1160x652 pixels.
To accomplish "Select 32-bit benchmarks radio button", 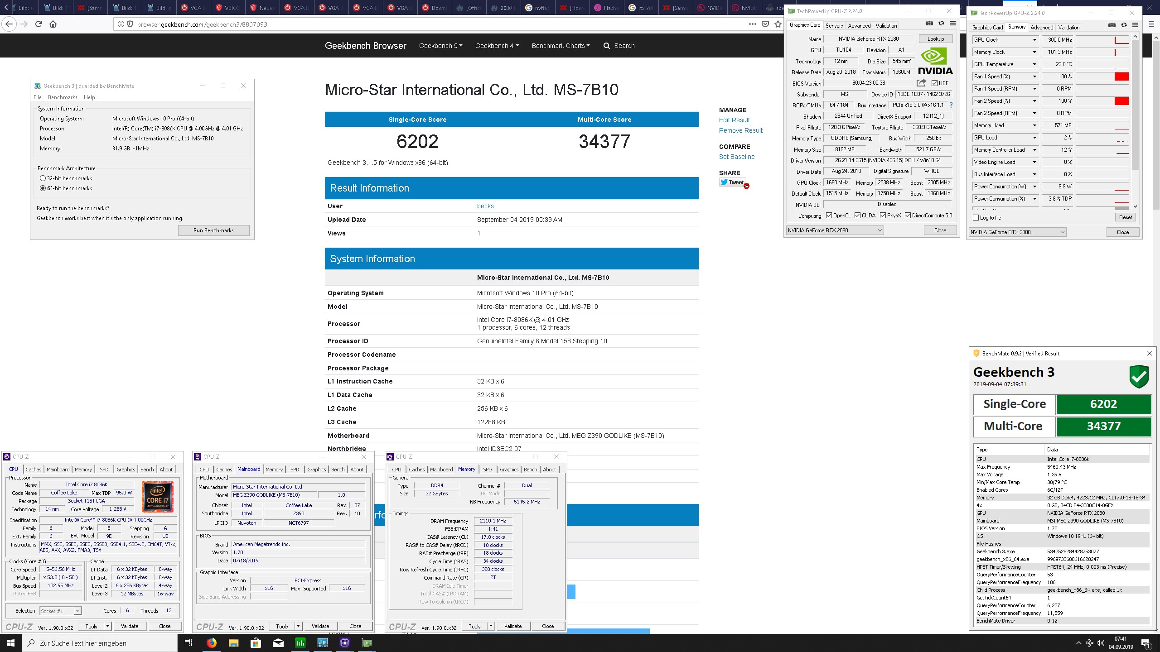I will (x=43, y=178).
